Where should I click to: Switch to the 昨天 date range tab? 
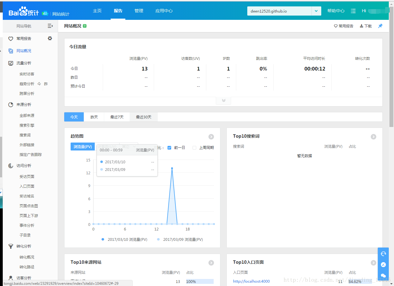click(x=94, y=117)
